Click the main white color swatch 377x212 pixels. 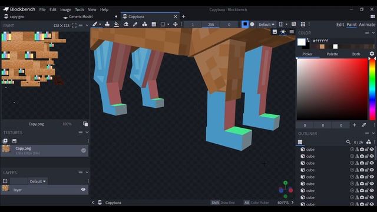[x=301, y=42]
